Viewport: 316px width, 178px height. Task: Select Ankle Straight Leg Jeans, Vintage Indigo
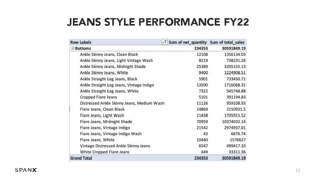[x=117, y=85]
